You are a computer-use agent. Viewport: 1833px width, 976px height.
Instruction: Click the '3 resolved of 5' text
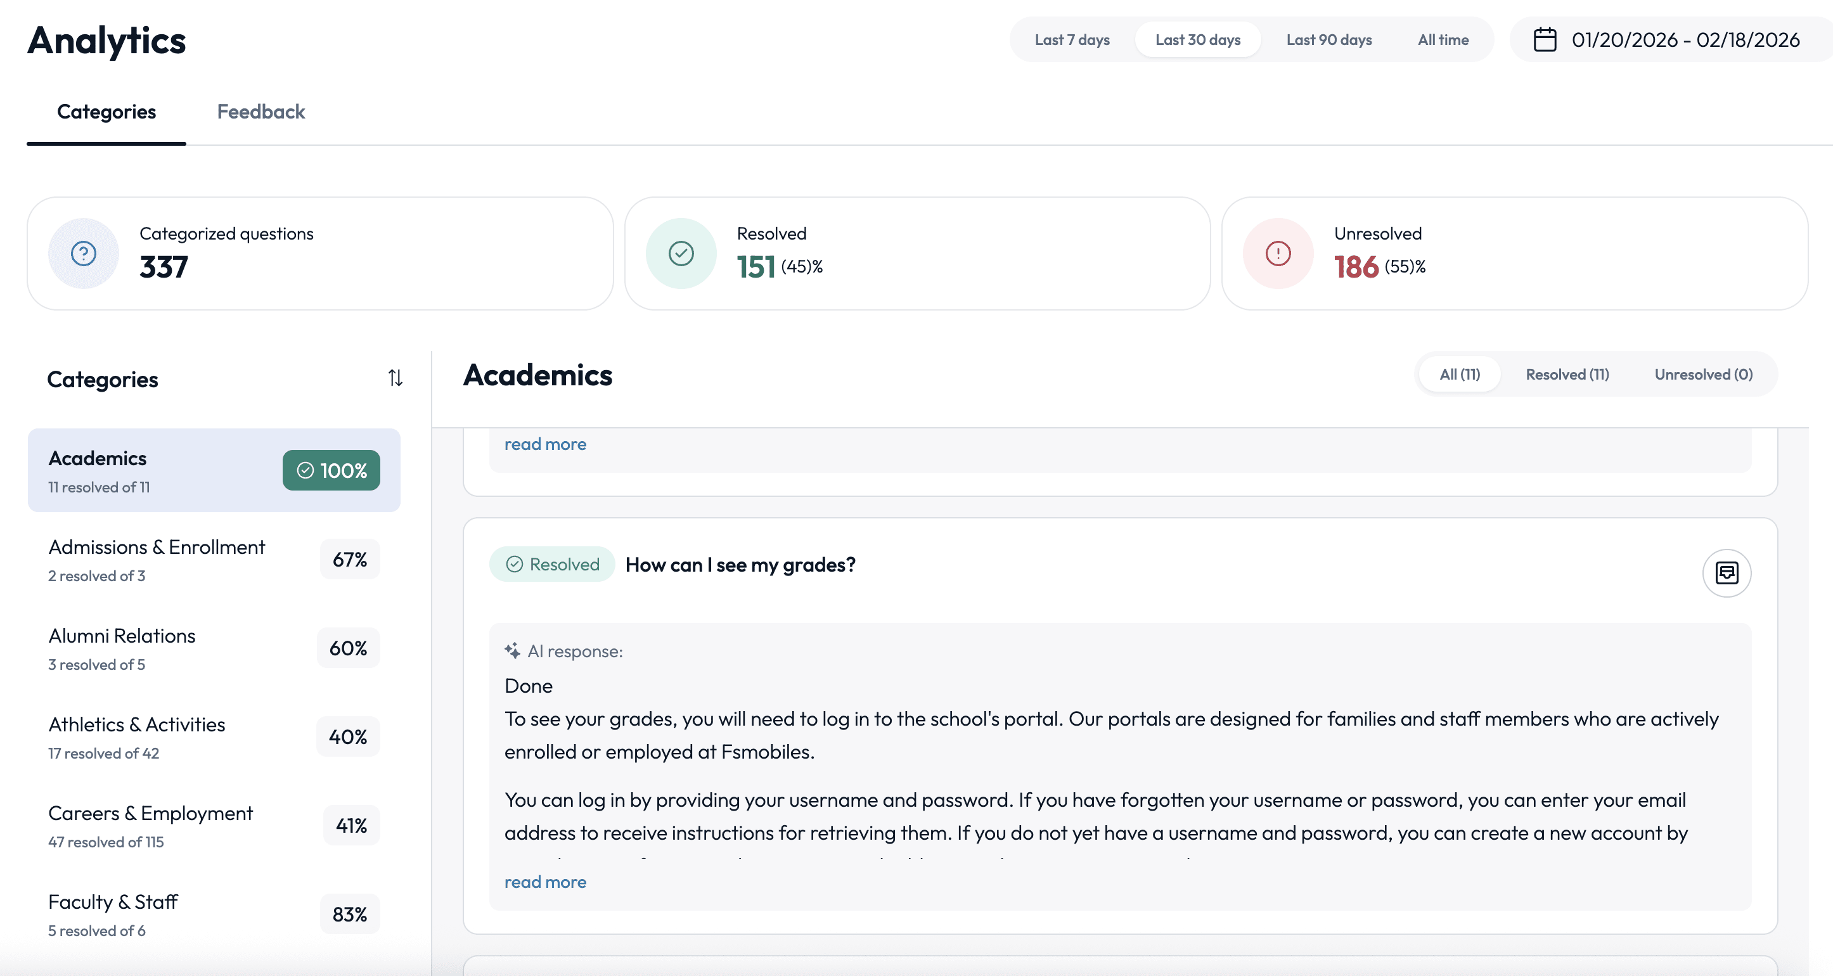pos(97,665)
